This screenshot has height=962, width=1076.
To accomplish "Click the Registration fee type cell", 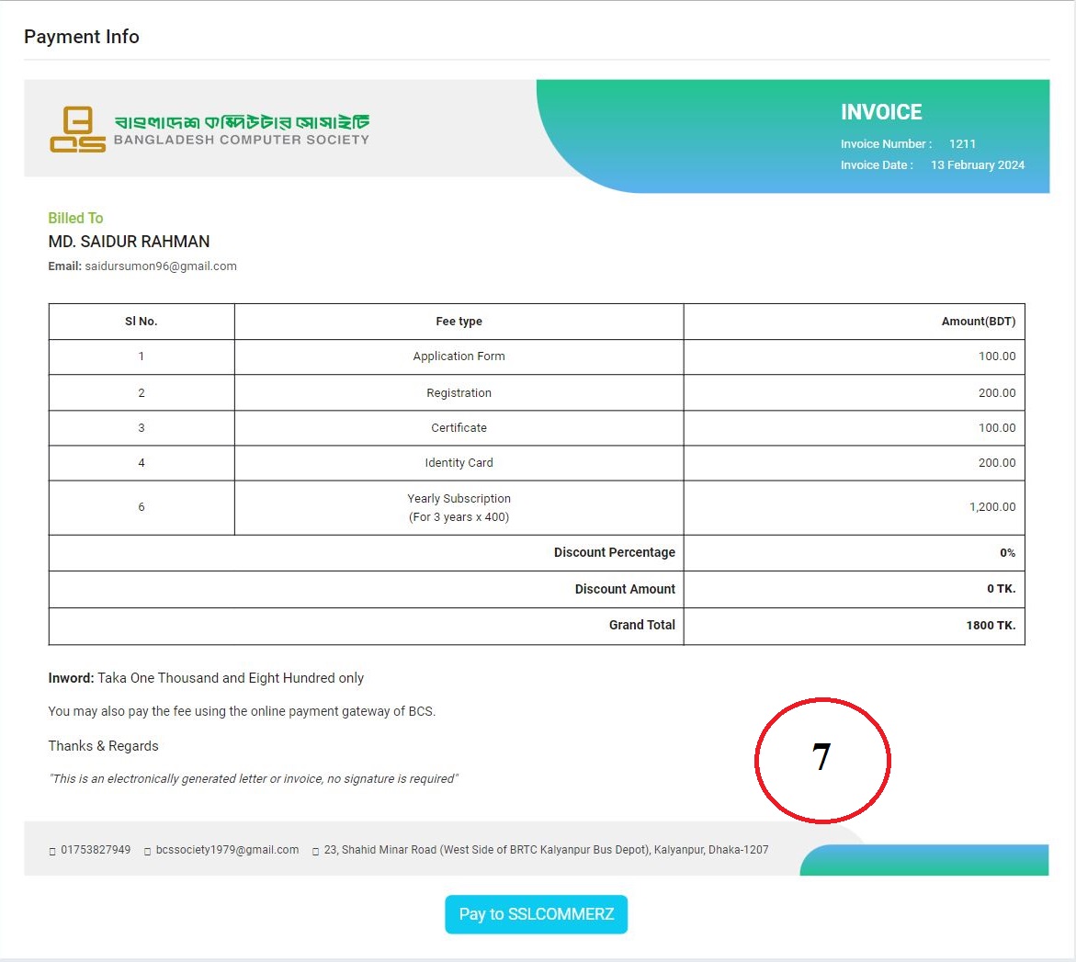I will [x=459, y=393].
